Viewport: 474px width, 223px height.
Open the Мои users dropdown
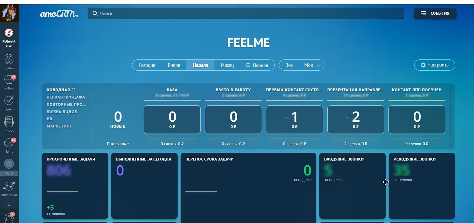pos(312,65)
